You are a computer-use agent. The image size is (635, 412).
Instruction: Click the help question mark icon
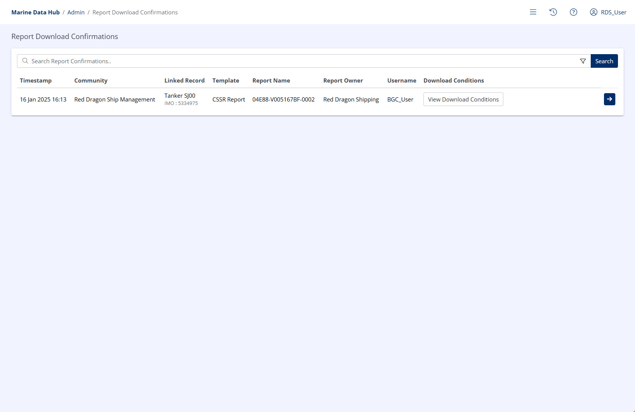tap(573, 12)
